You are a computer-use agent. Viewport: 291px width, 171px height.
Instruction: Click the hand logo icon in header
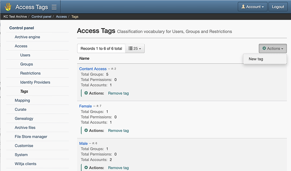click(8, 7)
